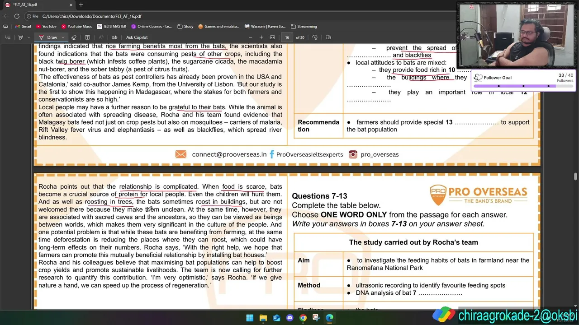Click the Questions 7-13 heading
This screenshot has height=325, width=579.
click(x=319, y=196)
